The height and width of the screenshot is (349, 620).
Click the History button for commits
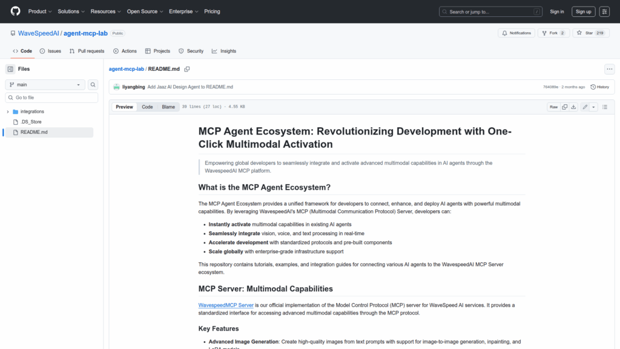pyautogui.click(x=599, y=87)
